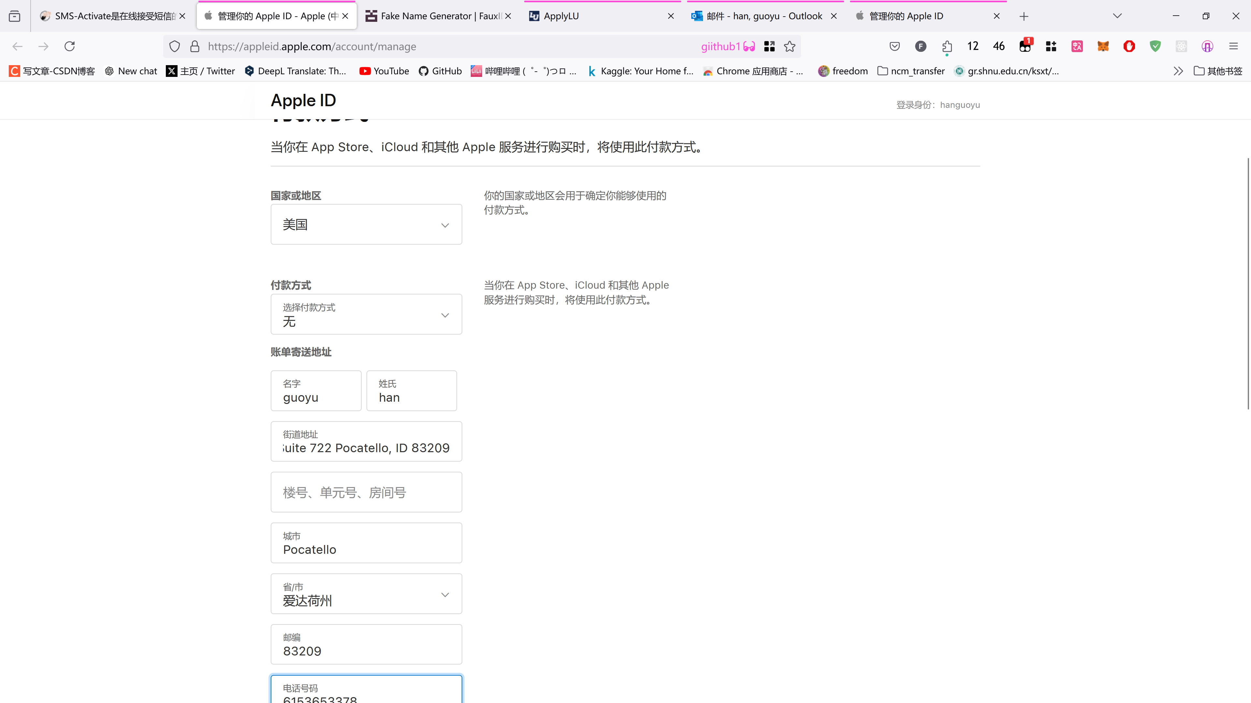Click the red circular adblock extension icon
The image size is (1251, 703).
(1129, 46)
